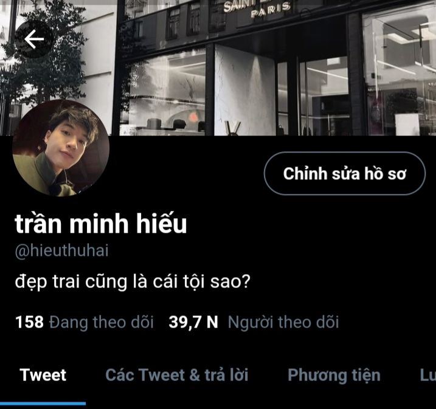Click the hats display in the banner window
436x409 pixels.
click(175, 123)
